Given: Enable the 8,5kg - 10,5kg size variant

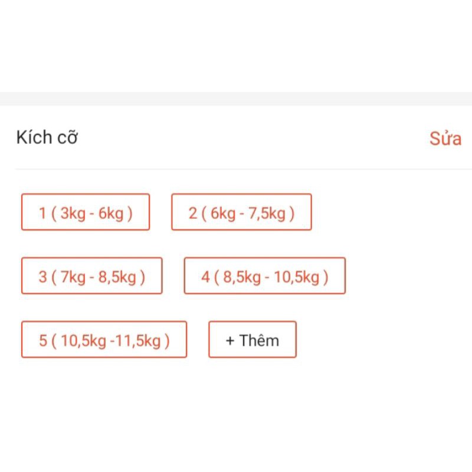Looking at the screenshot, I should 265,276.
